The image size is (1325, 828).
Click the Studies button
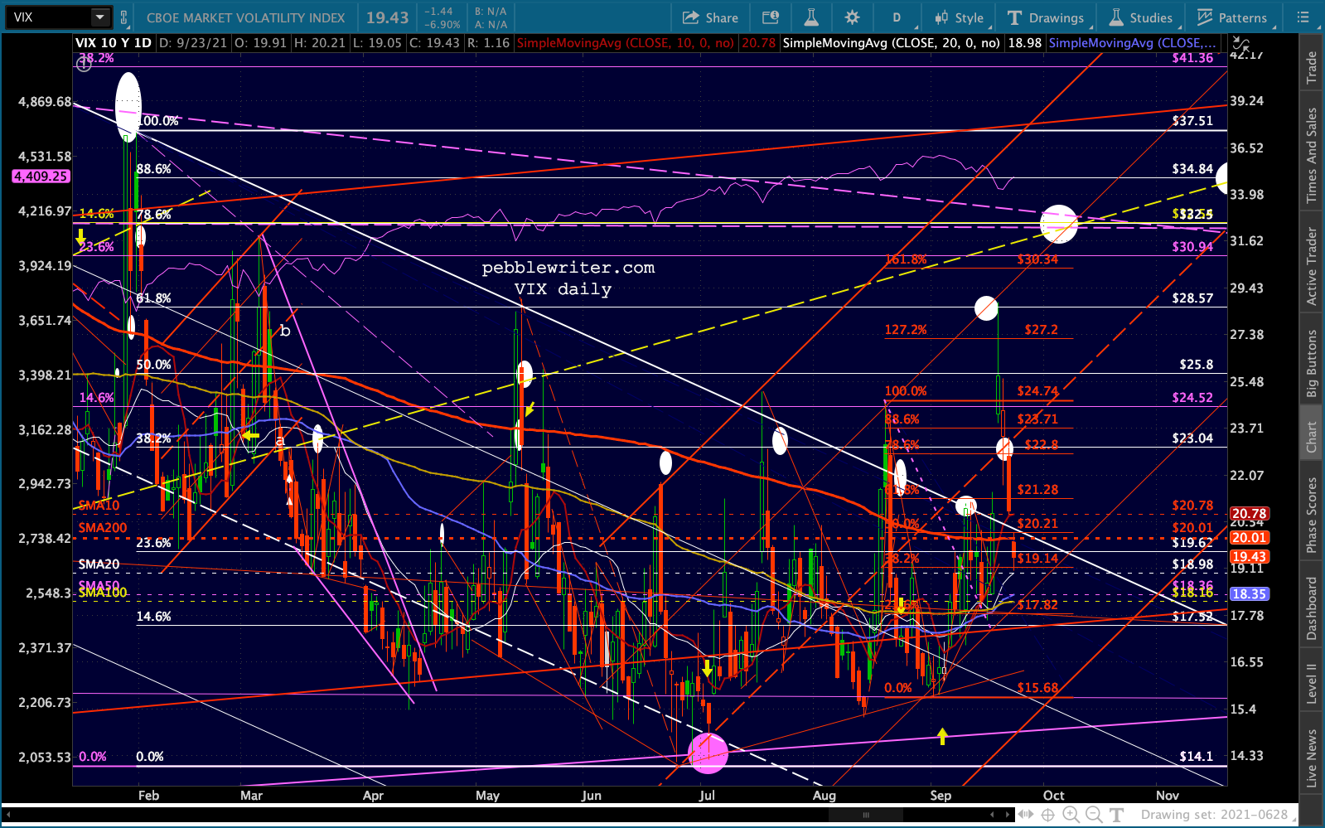click(x=1141, y=17)
